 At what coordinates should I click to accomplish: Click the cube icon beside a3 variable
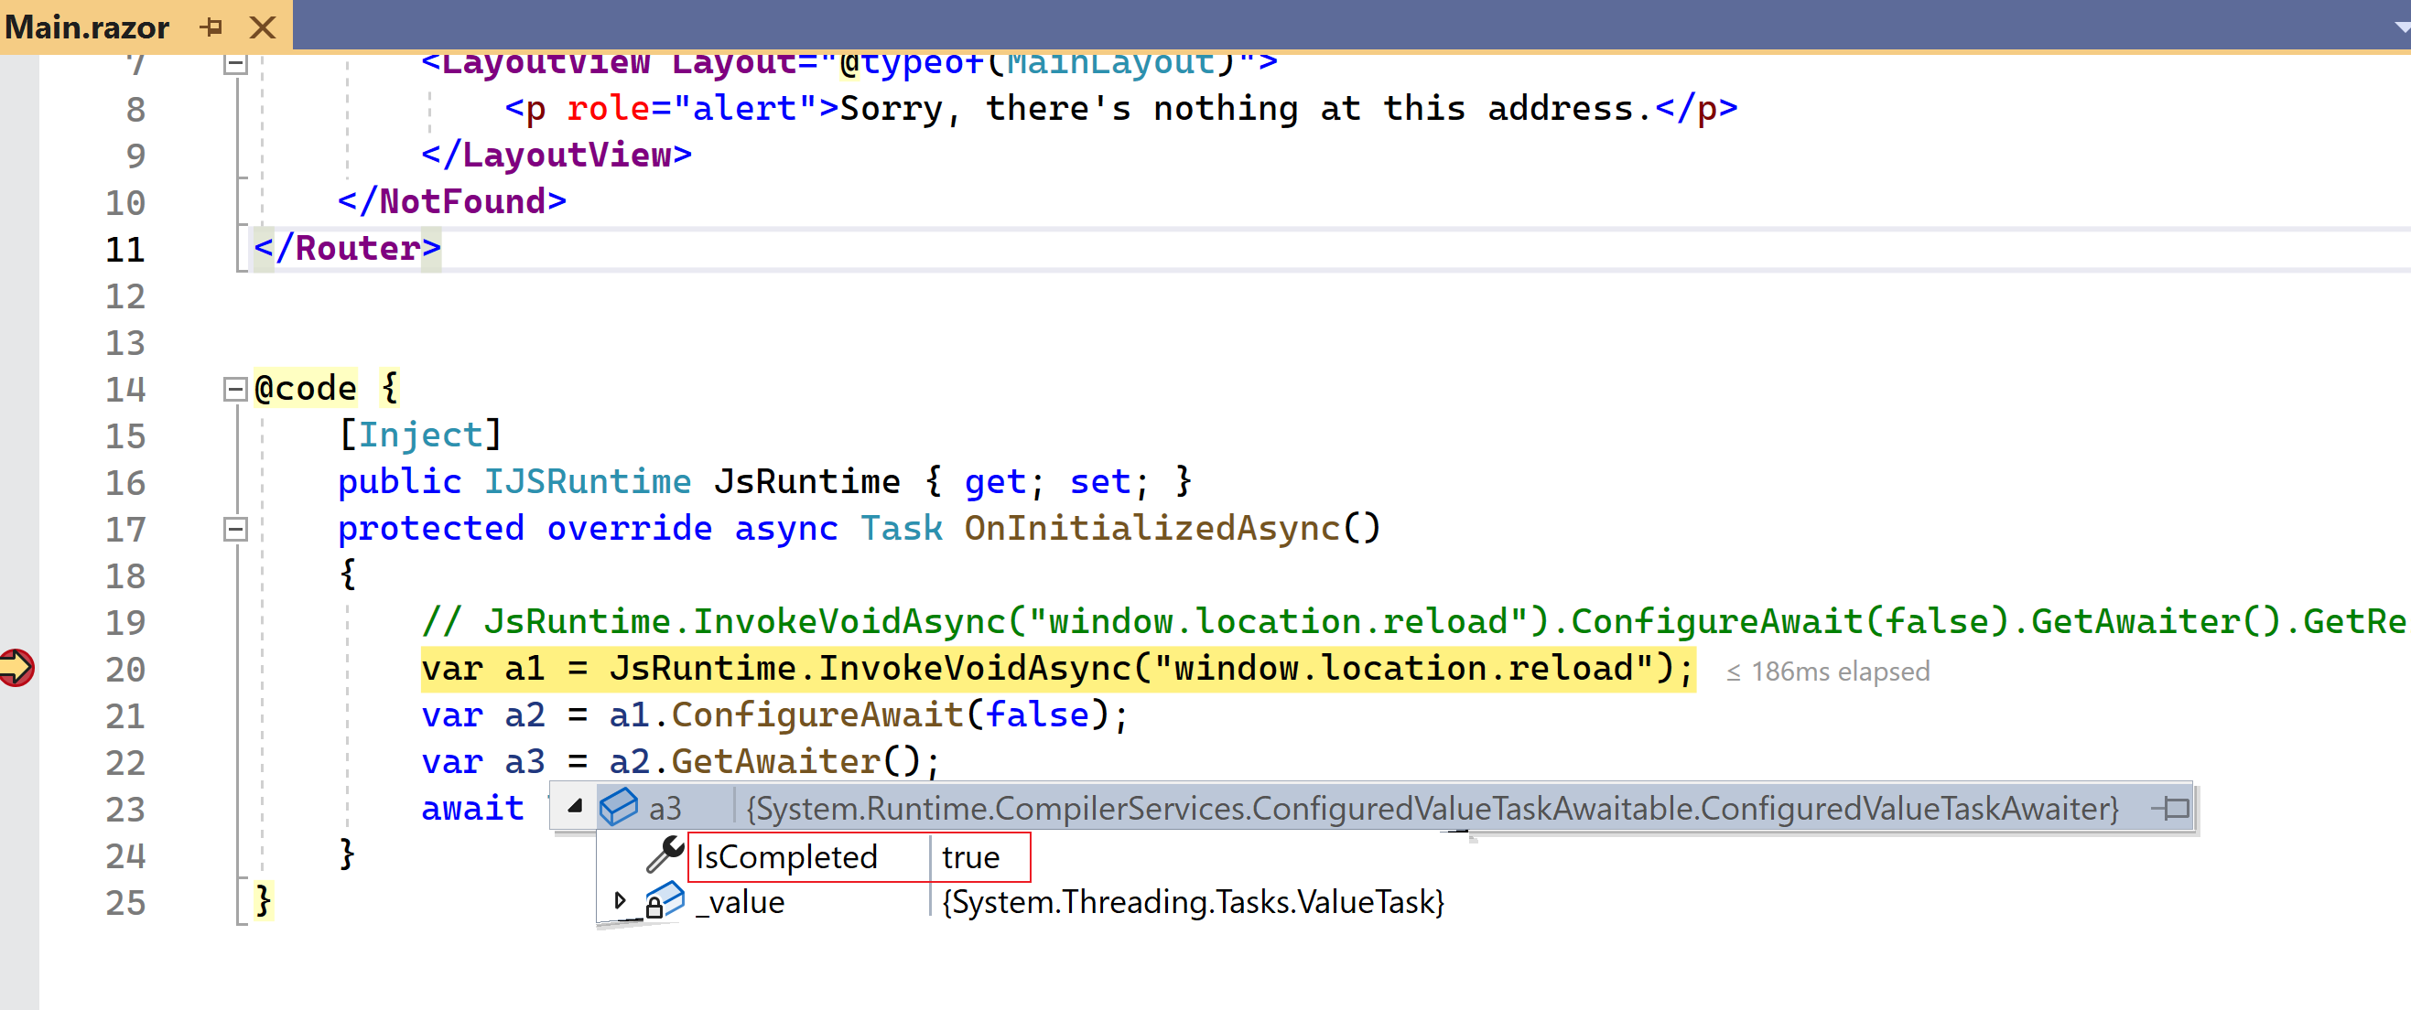[x=620, y=807]
